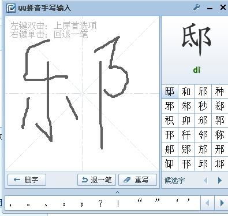228x216 pixels.
Task: Insert the closing single quotation mark
Action: tap(189, 200)
